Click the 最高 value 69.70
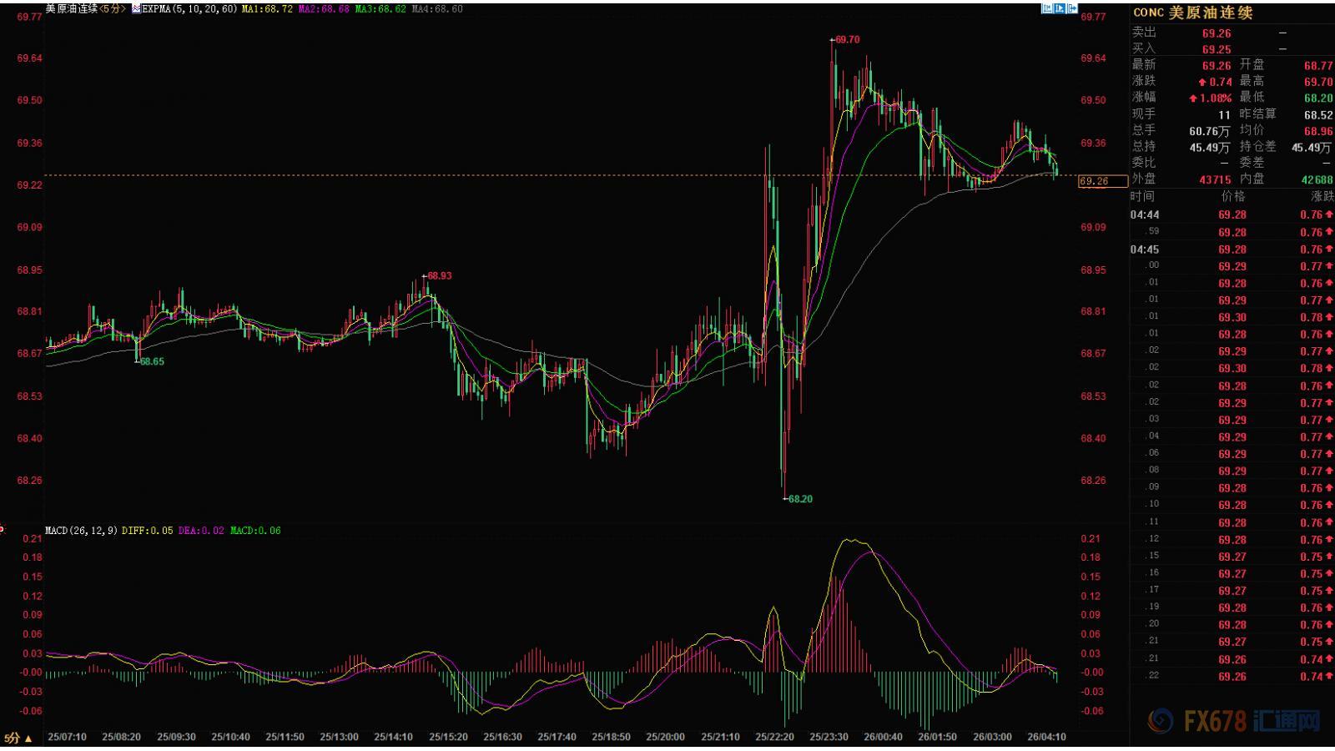1335x751 pixels. point(1318,82)
